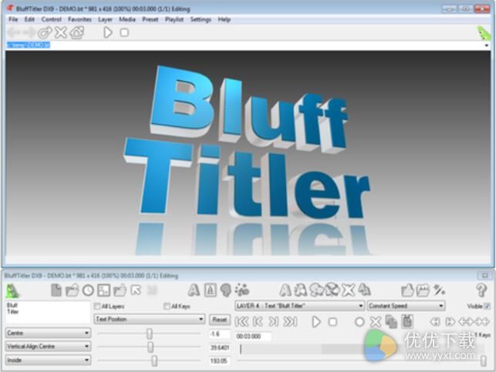Viewport: 496px width, 372px height.
Task: Open the Preset menu
Action: coord(150,19)
